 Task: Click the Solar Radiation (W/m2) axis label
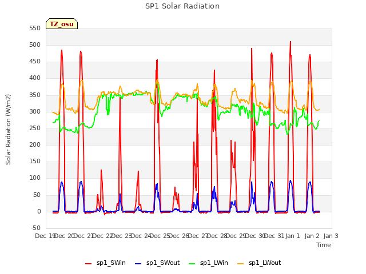[x=8, y=130]
